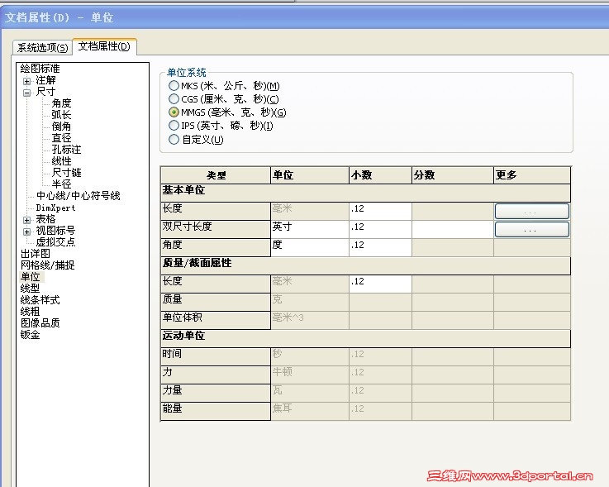609x487 pixels.
Task: Open 虚拟交点 settings
Action: point(55,242)
